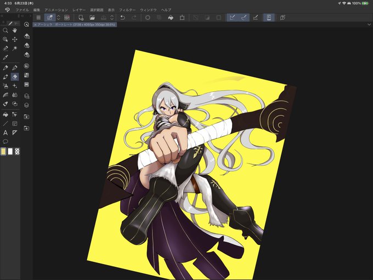Click the New canvas icon in command bar
The height and width of the screenshot is (280, 373).
(x=81, y=18)
